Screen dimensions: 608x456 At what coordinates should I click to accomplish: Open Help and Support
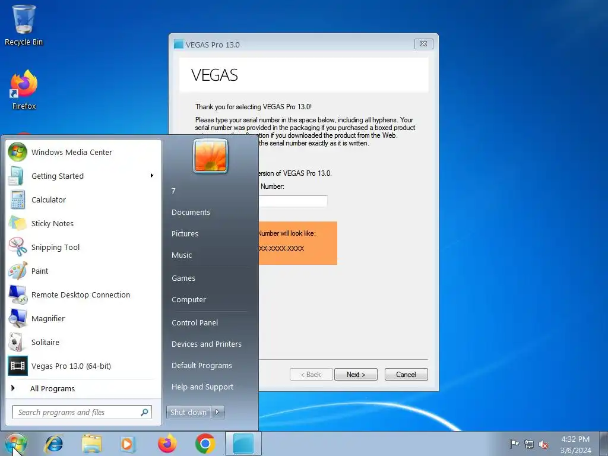coord(202,387)
